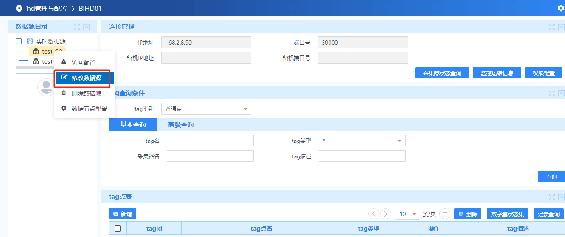565x237 pixels.
Task: Maximize the tag查询条件 panel
Action: [552, 93]
